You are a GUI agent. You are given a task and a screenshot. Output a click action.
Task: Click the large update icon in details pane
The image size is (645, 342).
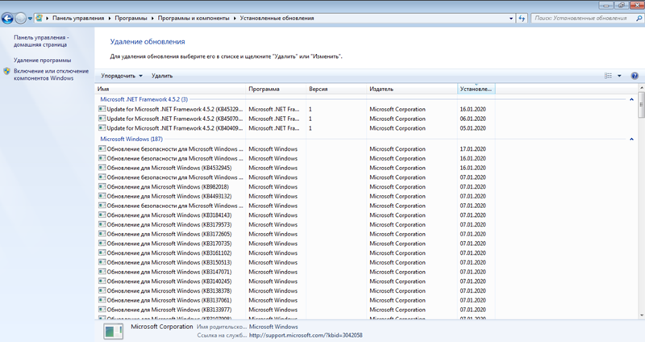click(x=113, y=331)
